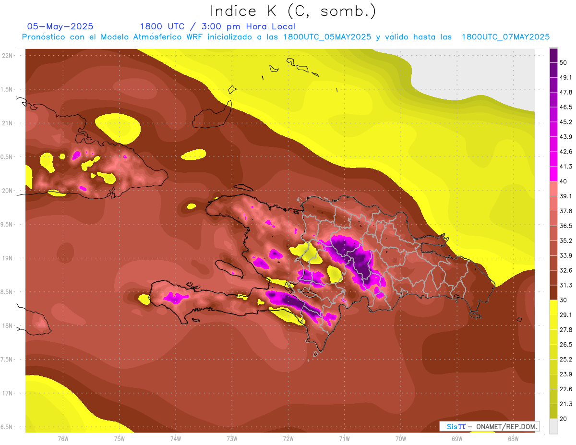Viewport: 576px width, 445px height.
Task: Click the '73W' longitude axis label
Action: [x=232, y=439]
